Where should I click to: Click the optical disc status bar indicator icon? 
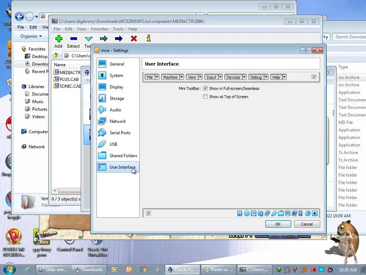tap(247, 213)
